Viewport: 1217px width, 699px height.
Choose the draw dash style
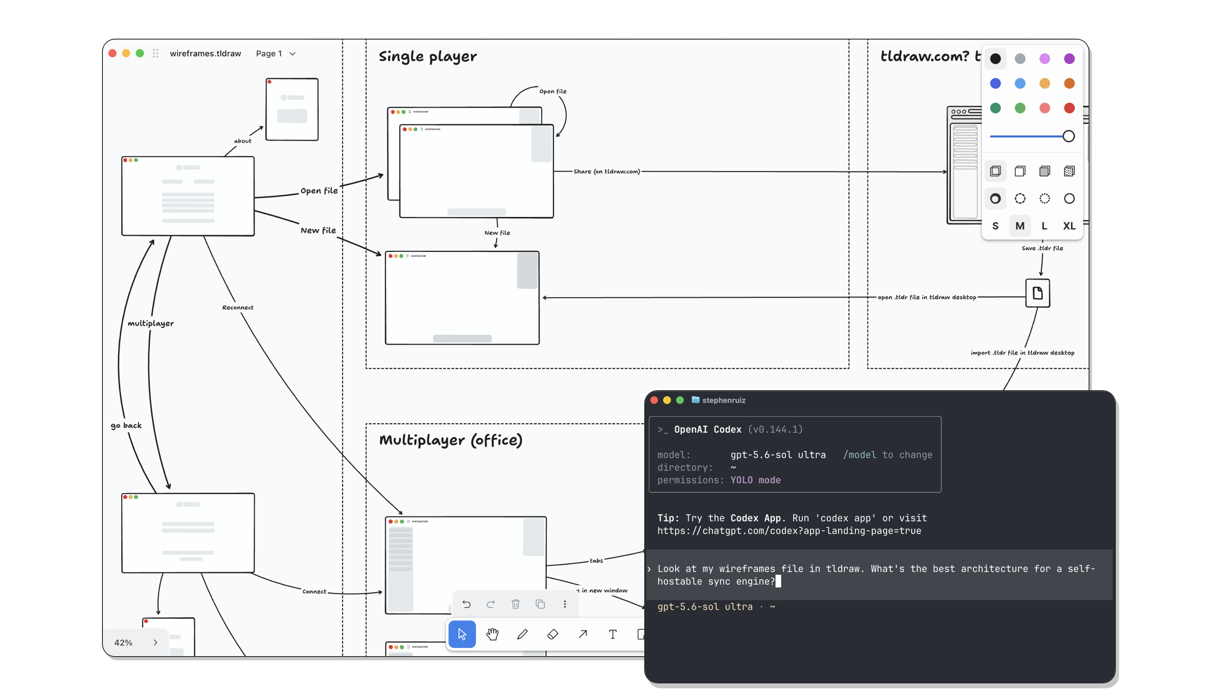pos(995,198)
